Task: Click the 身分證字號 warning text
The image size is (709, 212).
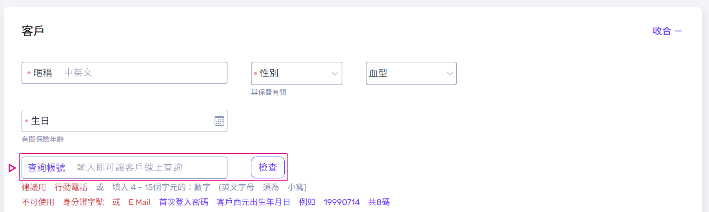Action: pyautogui.click(x=83, y=202)
